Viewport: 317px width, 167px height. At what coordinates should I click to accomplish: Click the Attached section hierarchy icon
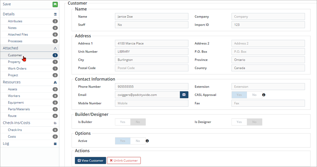tap(55, 48)
